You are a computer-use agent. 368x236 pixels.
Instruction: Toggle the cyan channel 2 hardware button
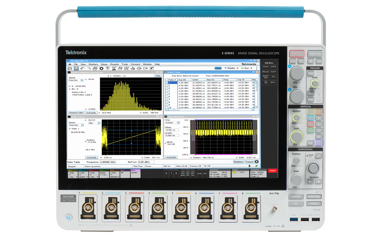click(x=311, y=118)
